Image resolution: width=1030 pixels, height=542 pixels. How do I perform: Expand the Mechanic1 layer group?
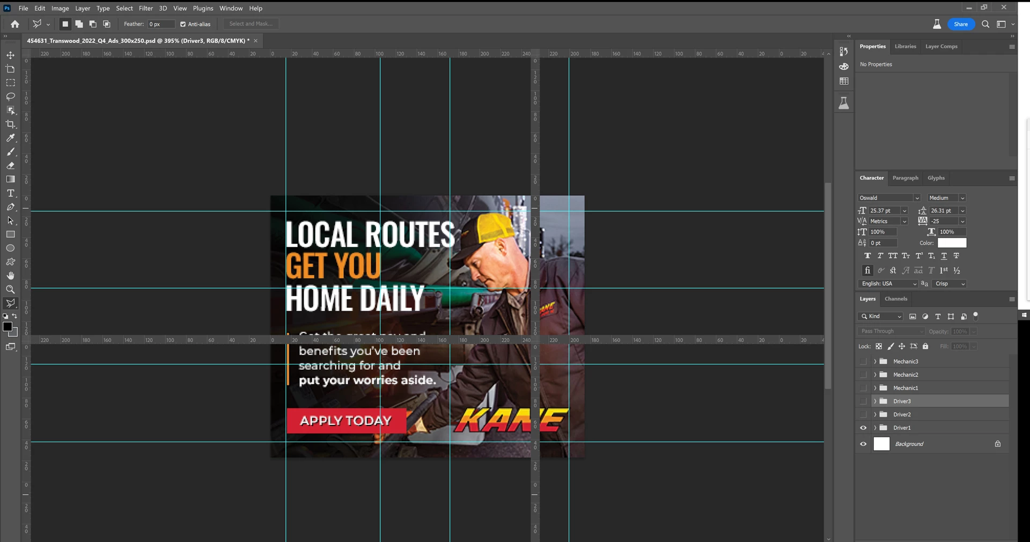(875, 388)
